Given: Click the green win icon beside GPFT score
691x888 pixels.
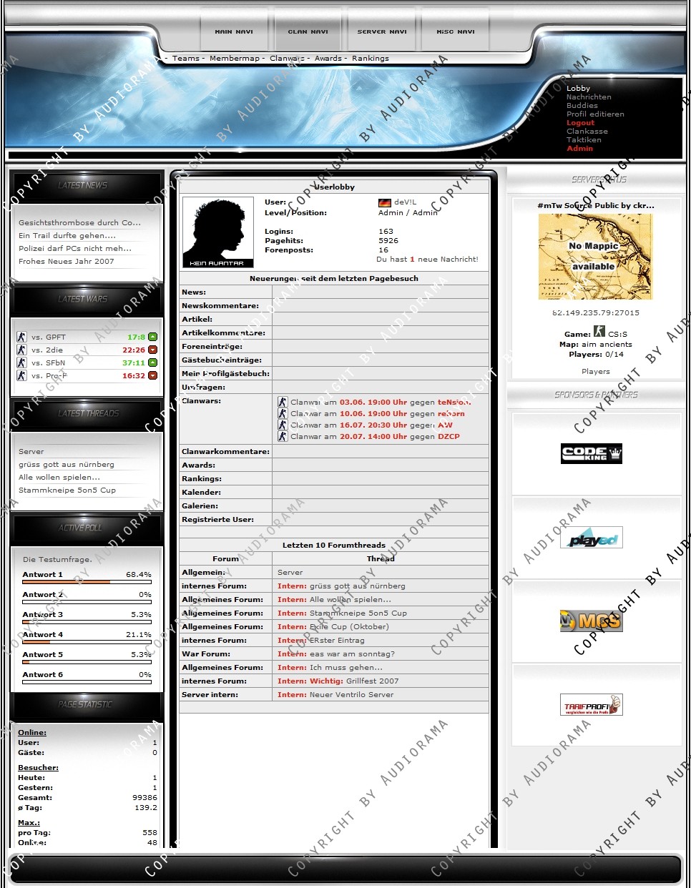Looking at the screenshot, I should click(x=152, y=337).
